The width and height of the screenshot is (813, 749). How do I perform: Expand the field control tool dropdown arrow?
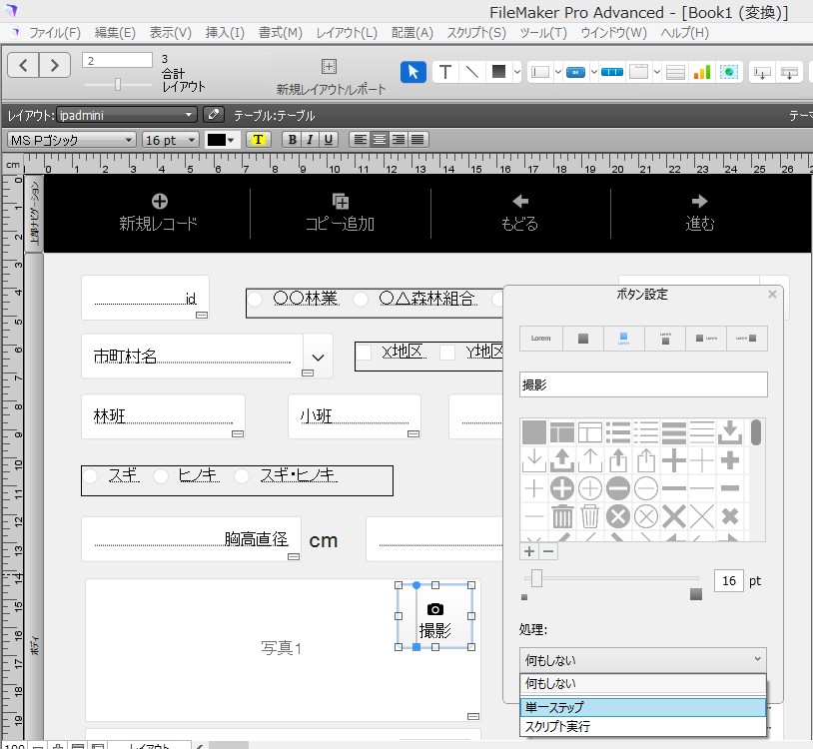coord(558,72)
